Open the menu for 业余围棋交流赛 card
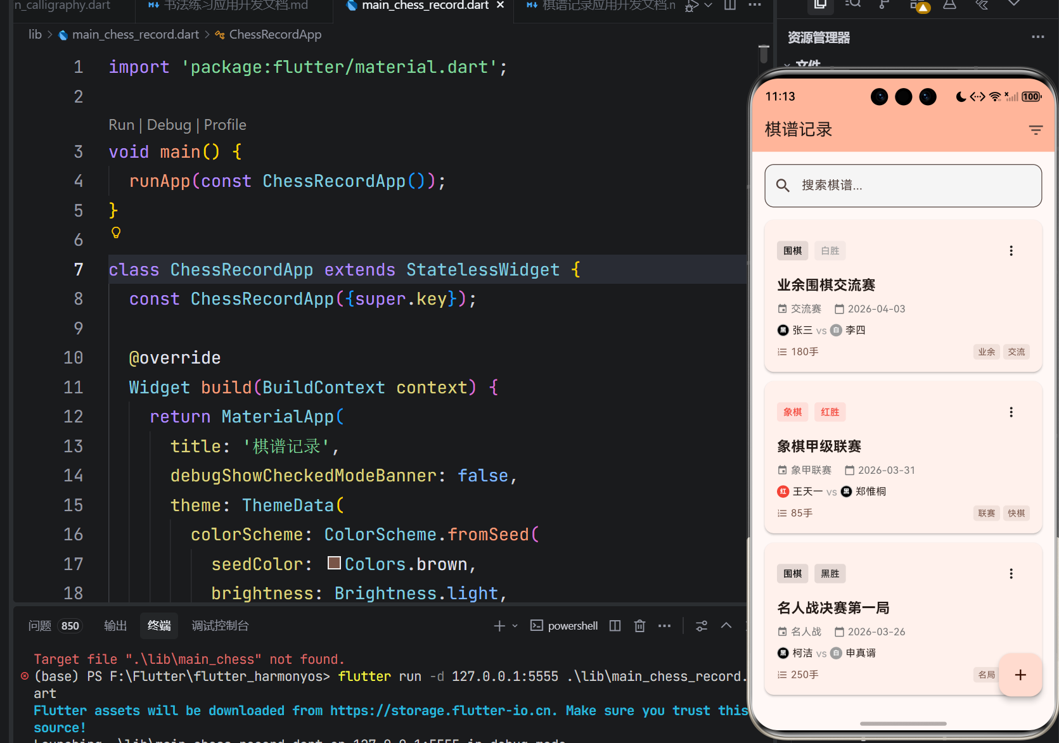This screenshot has height=743, width=1059. [x=1011, y=251]
